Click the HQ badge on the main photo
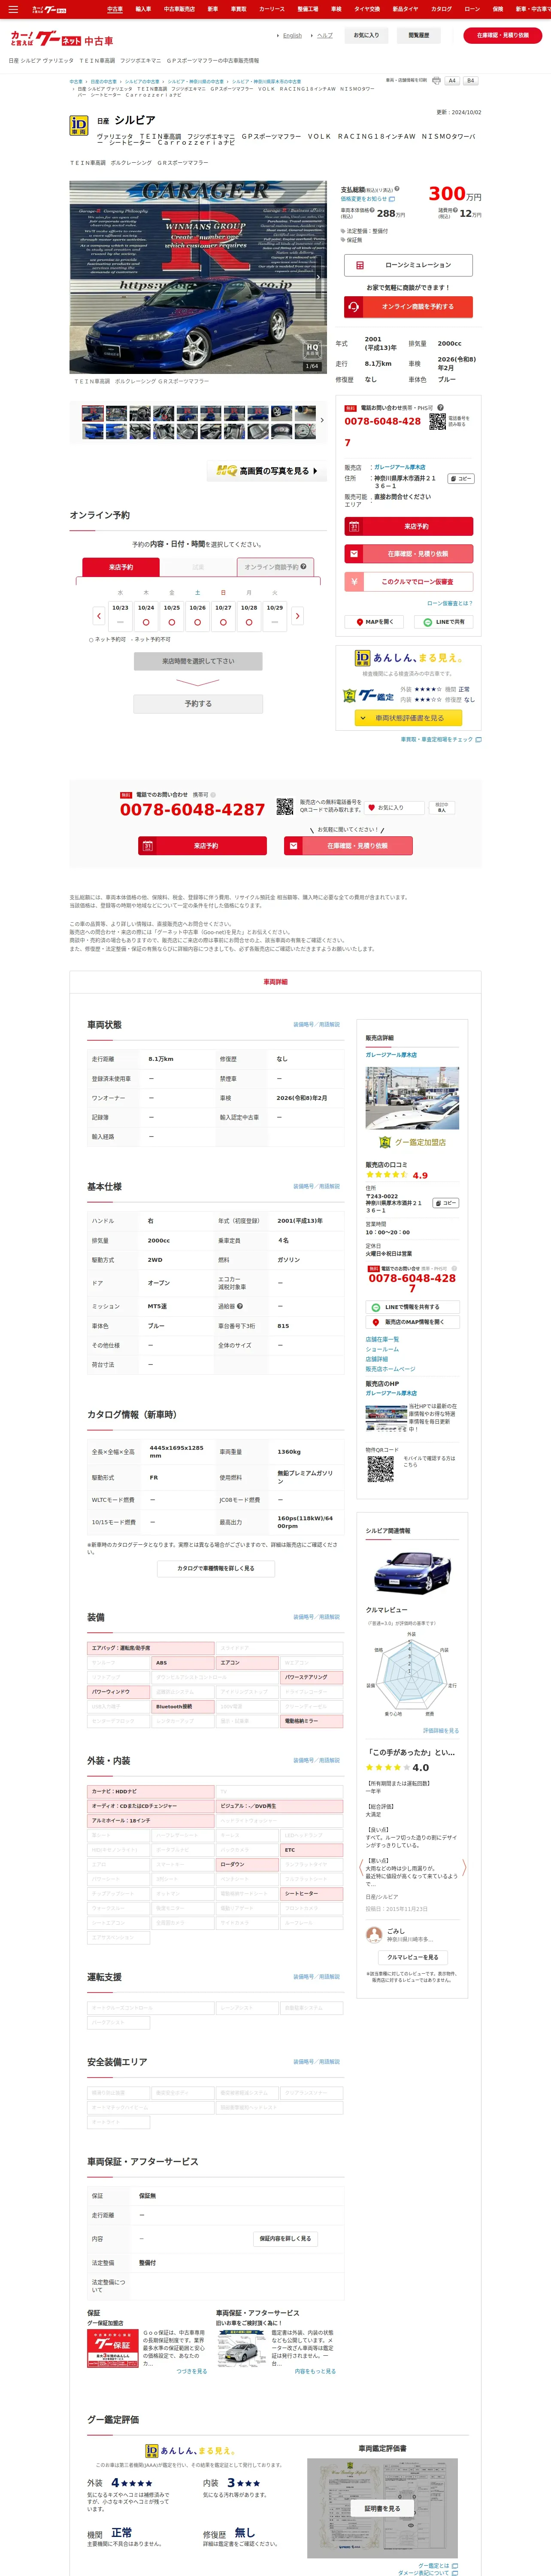The height and width of the screenshot is (2576, 551). point(312,349)
